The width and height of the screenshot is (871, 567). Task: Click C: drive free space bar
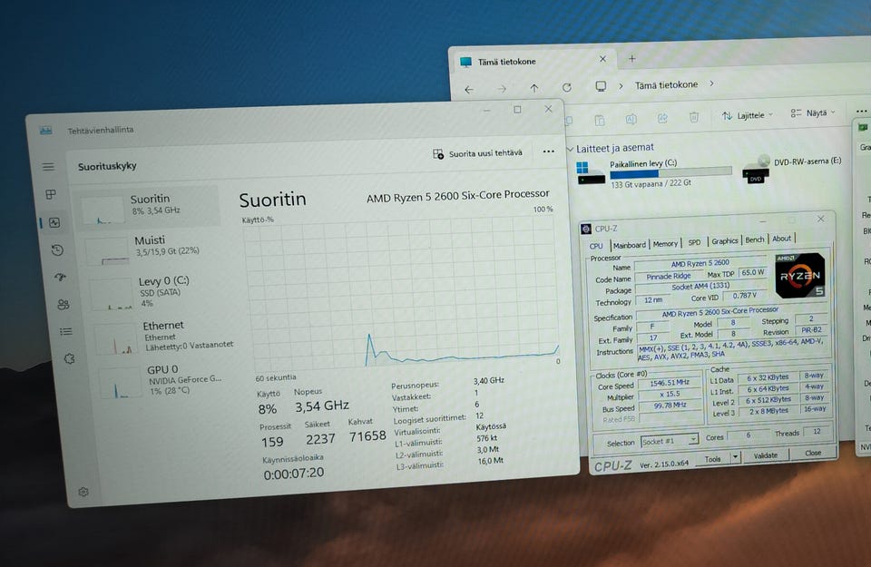(670, 173)
